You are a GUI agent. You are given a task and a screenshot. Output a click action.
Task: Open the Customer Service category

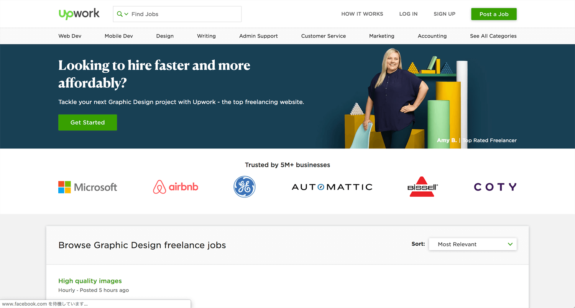pos(324,36)
